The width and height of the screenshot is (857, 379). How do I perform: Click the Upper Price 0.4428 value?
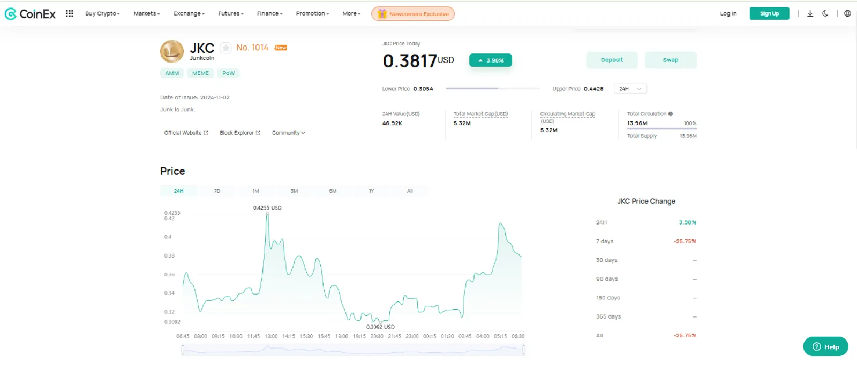[593, 89]
